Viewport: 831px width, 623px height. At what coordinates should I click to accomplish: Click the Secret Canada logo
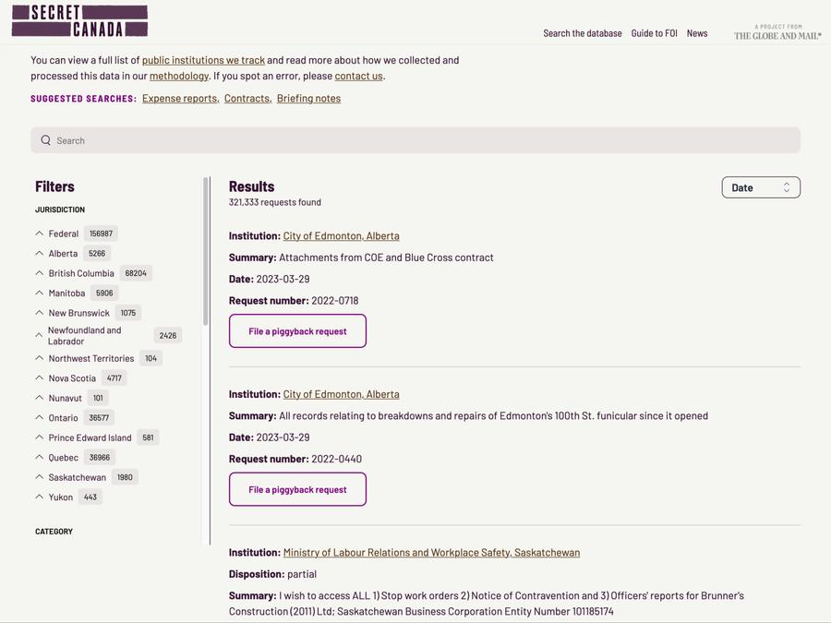click(79, 21)
